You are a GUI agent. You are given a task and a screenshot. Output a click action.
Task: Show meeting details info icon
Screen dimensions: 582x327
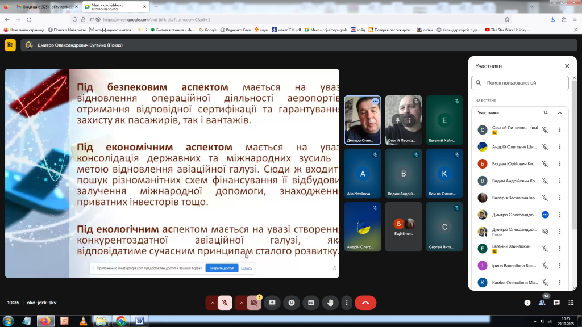click(527, 303)
